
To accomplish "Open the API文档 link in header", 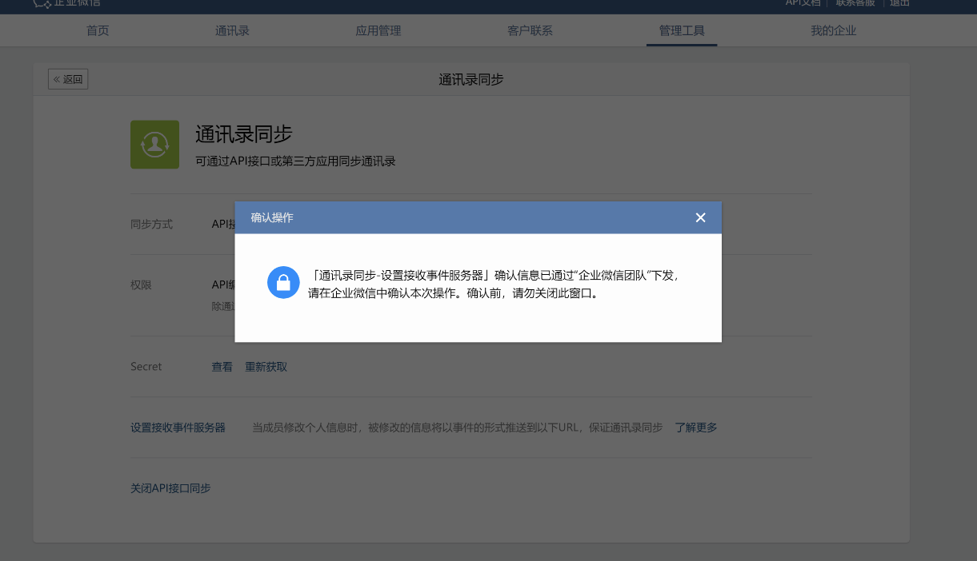I will [803, 3].
